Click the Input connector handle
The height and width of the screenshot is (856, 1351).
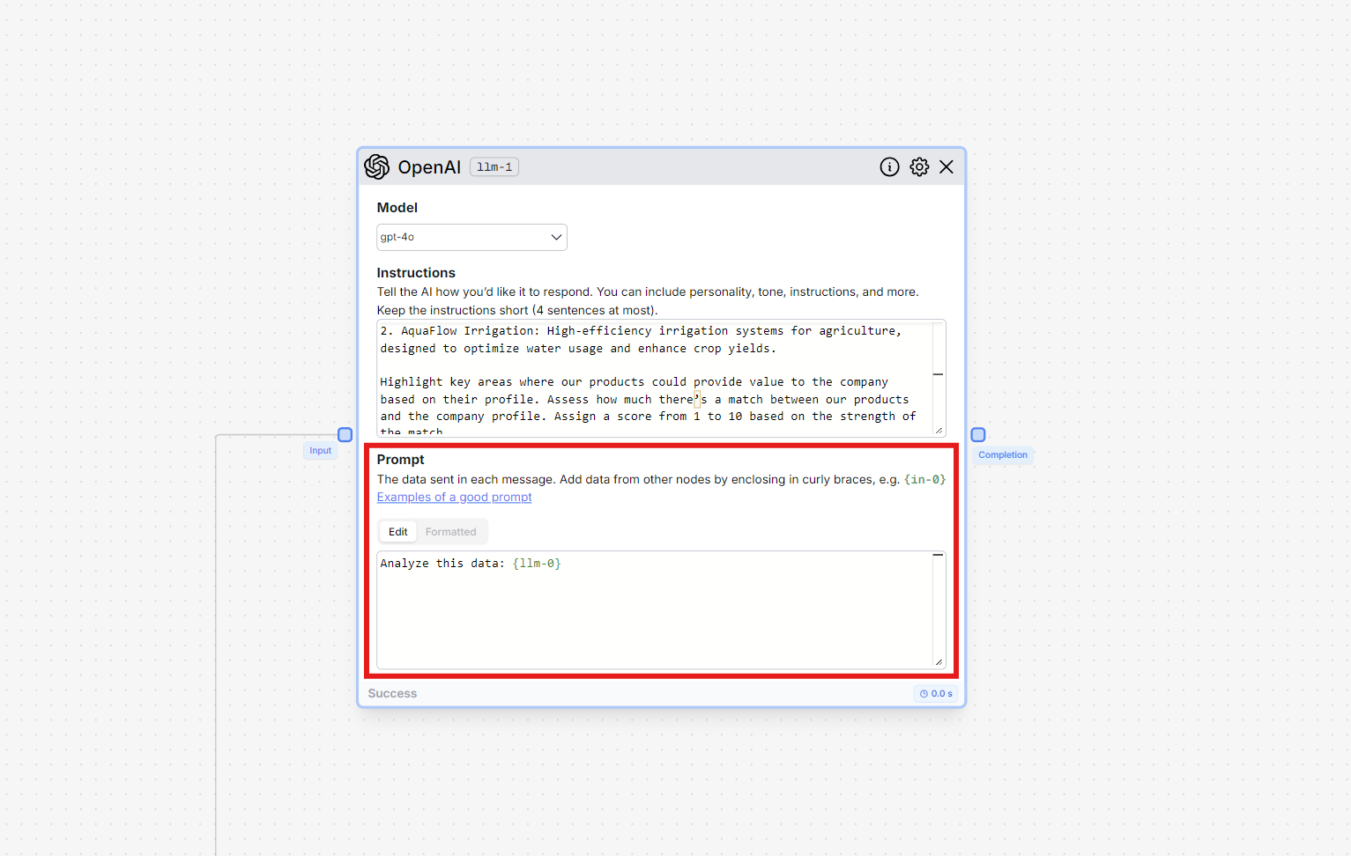pos(345,435)
